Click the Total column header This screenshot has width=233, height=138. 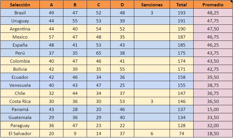[181, 5]
